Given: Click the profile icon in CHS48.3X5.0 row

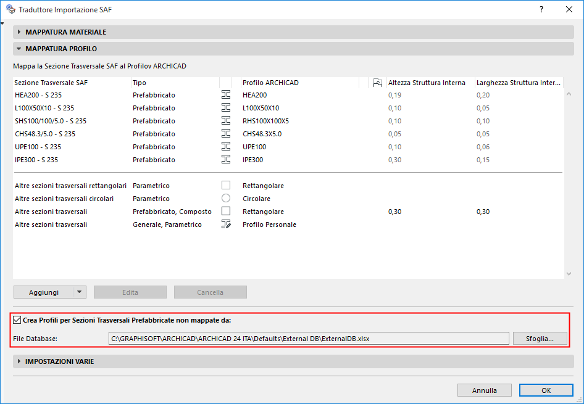Looking at the screenshot, I should tap(226, 134).
